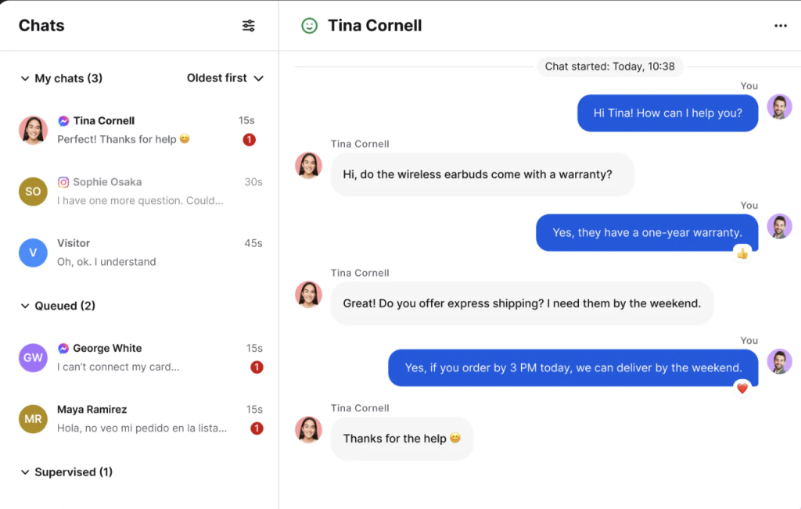Open the three-dot options menu in the chat header
The height and width of the screenshot is (509, 801).
point(781,25)
